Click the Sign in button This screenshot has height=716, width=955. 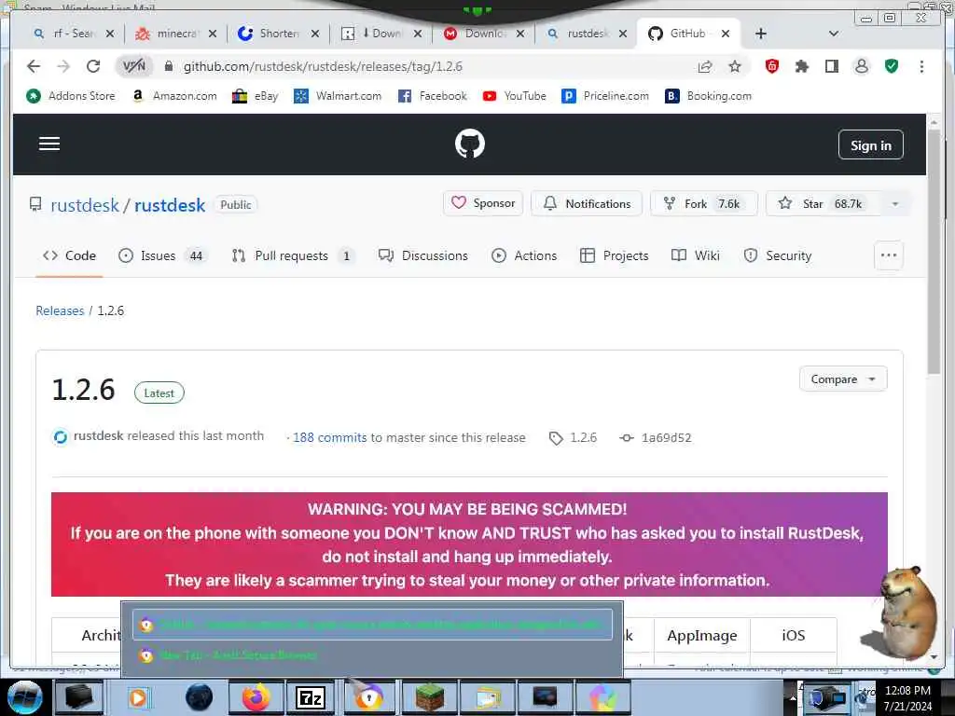point(870,145)
